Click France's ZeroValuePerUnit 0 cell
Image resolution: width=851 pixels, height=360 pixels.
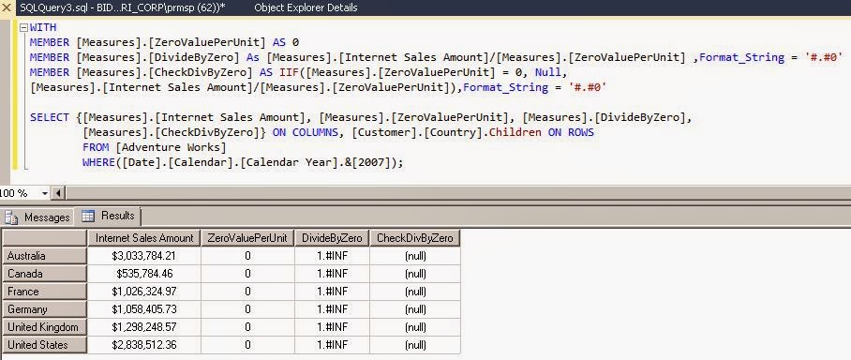coord(247,292)
